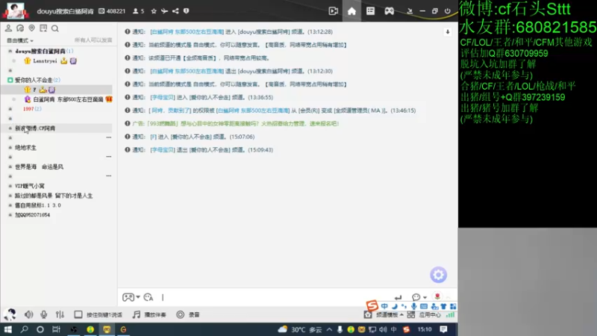Screen dimensions: 597x336
Task: Click the online user count icon
Action: tap(136, 11)
